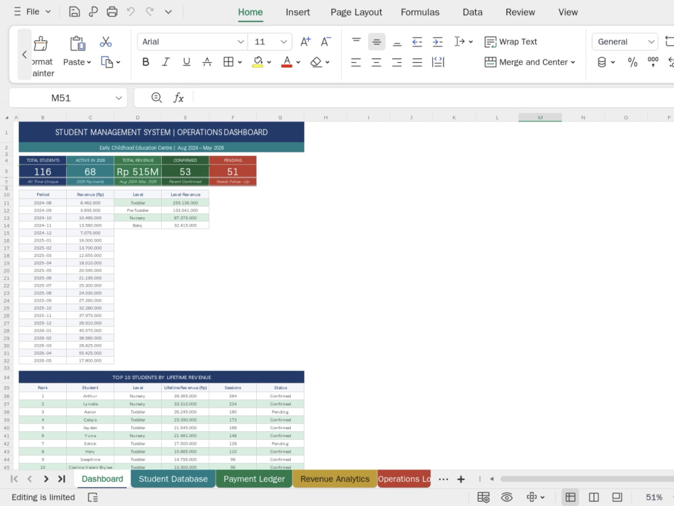Expand the Borders dropdown arrow

click(x=240, y=62)
